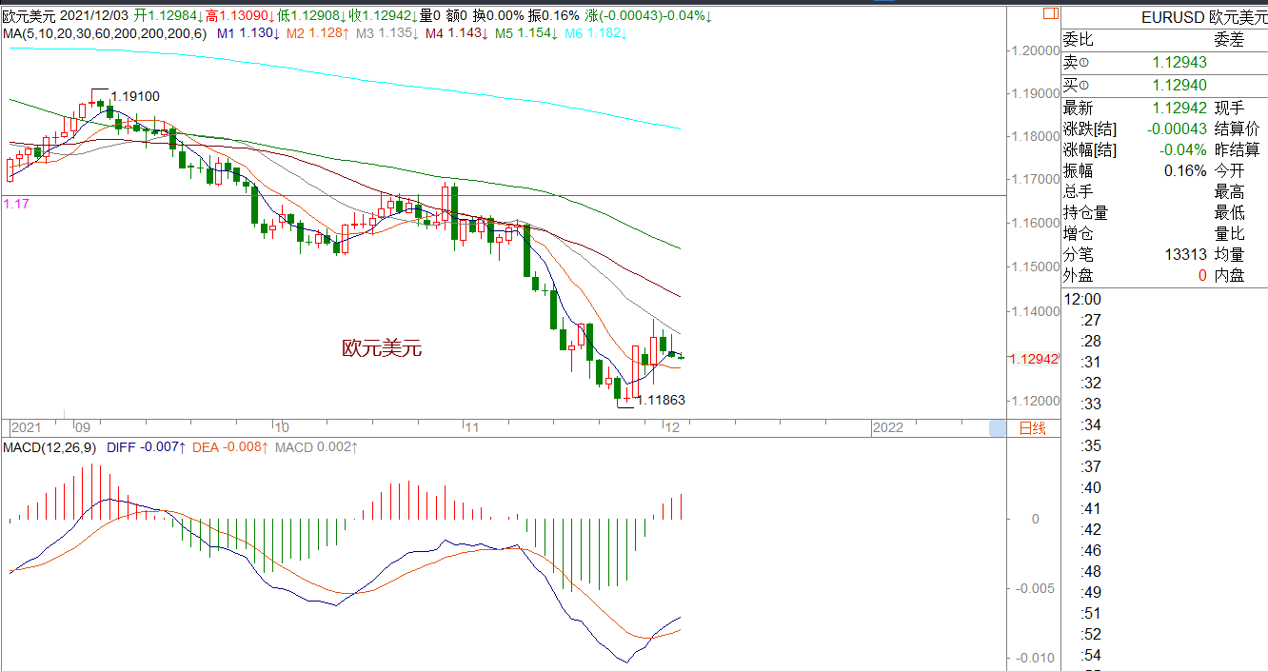This screenshot has height=671, width=1268.
Task: Click the 1.19100 high price annotation
Action: point(135,96)
